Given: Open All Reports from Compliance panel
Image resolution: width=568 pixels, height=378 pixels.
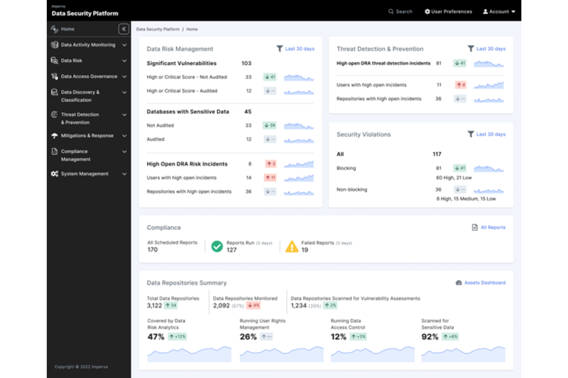Looking at the screenshot, I should [x=493, y=227].
